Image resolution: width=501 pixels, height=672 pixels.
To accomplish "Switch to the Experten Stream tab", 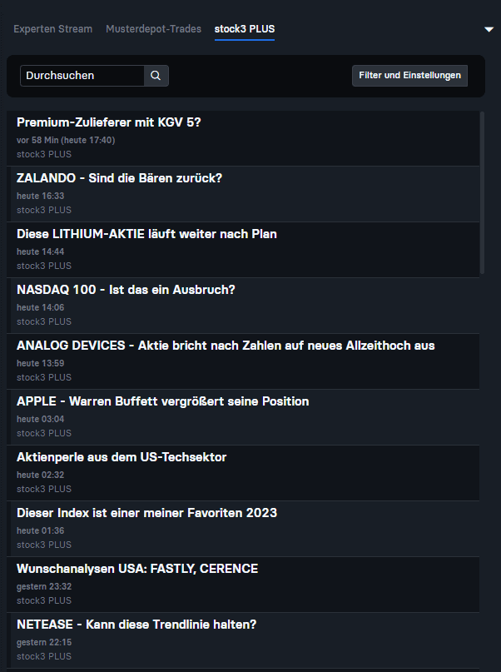I will pyautogui.click(x=52, y=28).
